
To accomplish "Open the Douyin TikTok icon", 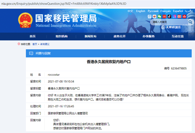I will point(169,17).
